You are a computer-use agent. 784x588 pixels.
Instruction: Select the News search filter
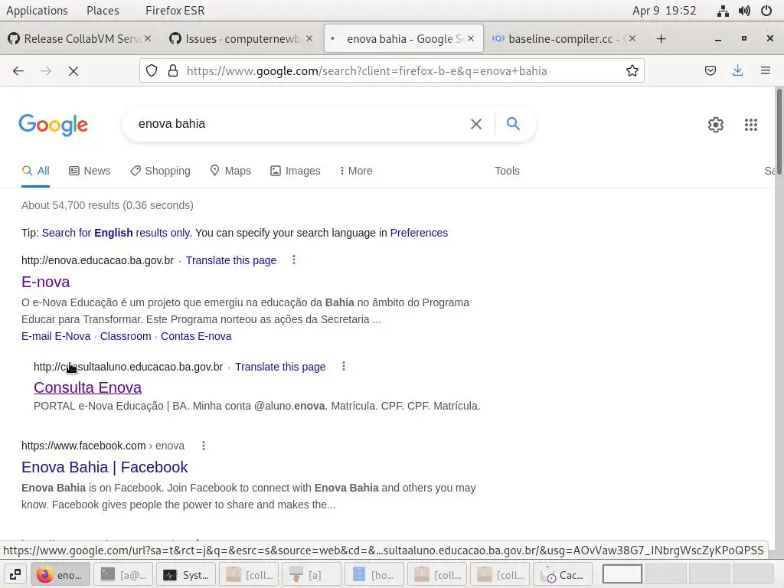pyautogui.click(x=90, y=171)
